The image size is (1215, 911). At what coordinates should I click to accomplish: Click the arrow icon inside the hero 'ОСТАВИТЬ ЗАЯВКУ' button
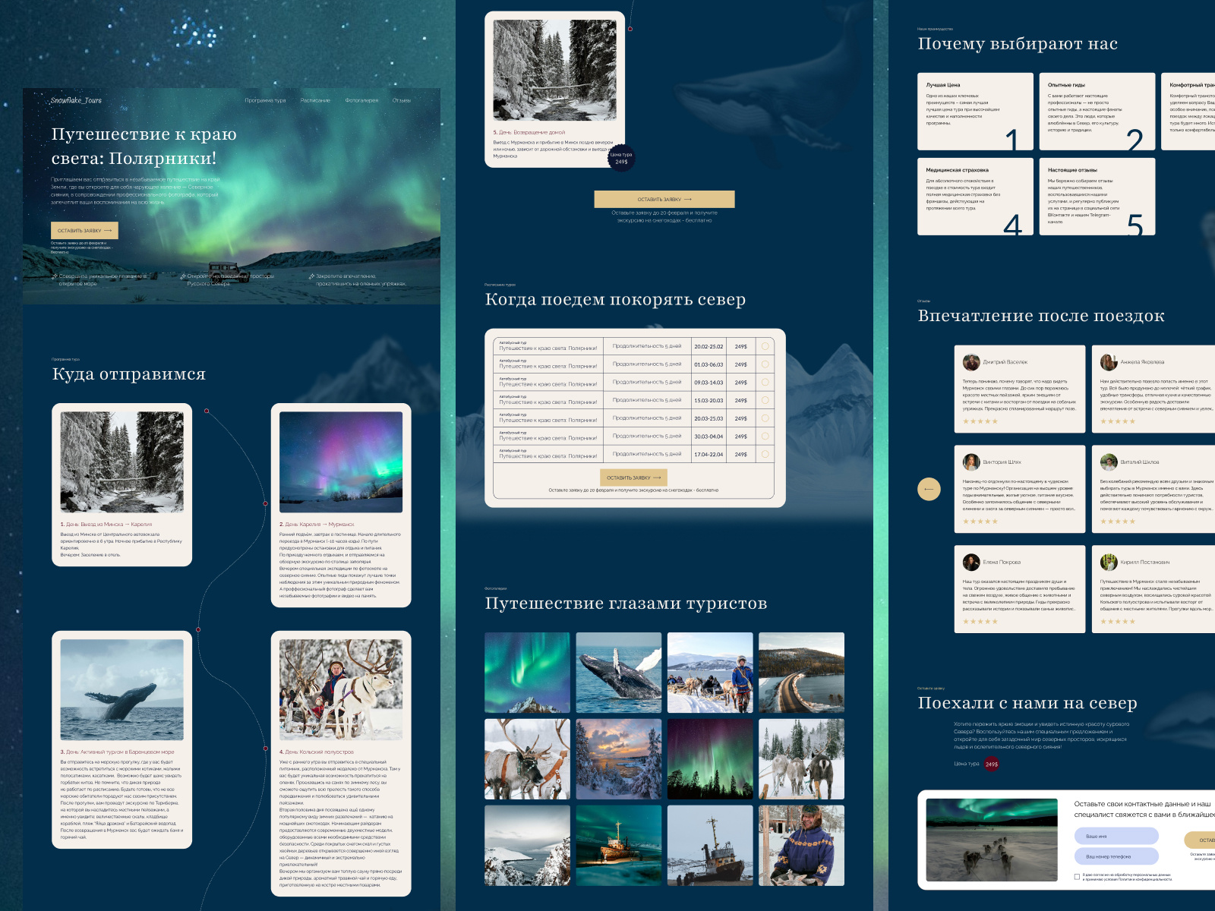pos(107,229)
